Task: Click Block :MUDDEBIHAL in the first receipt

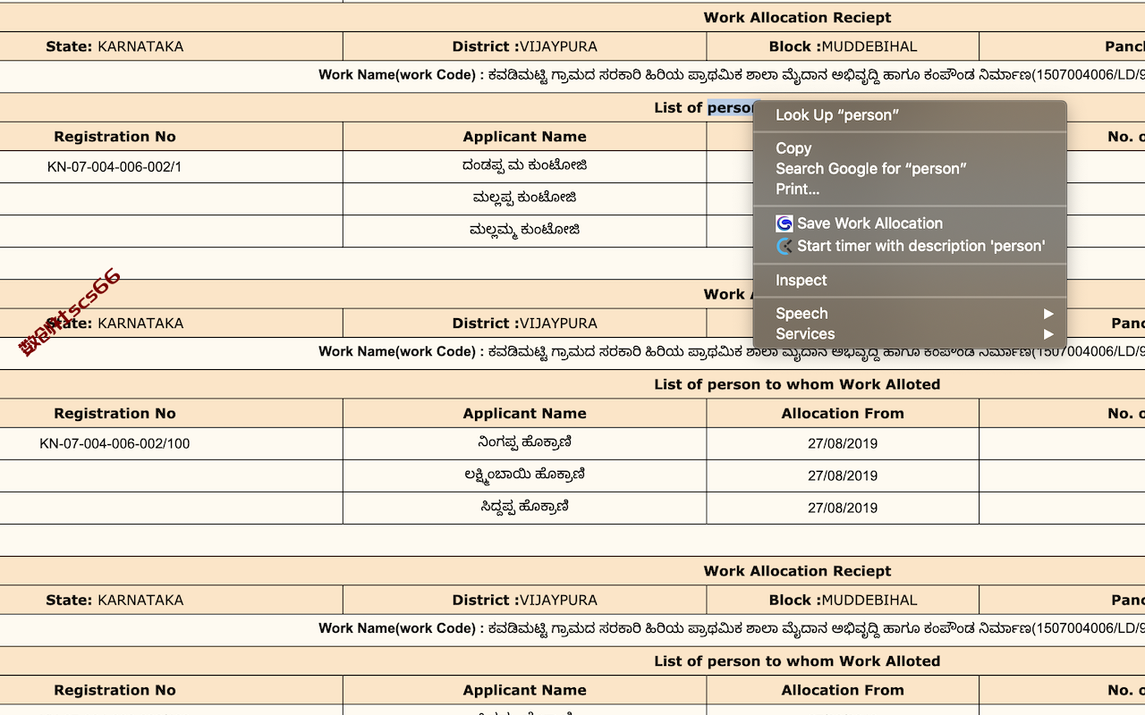Action: coord(843,46)
